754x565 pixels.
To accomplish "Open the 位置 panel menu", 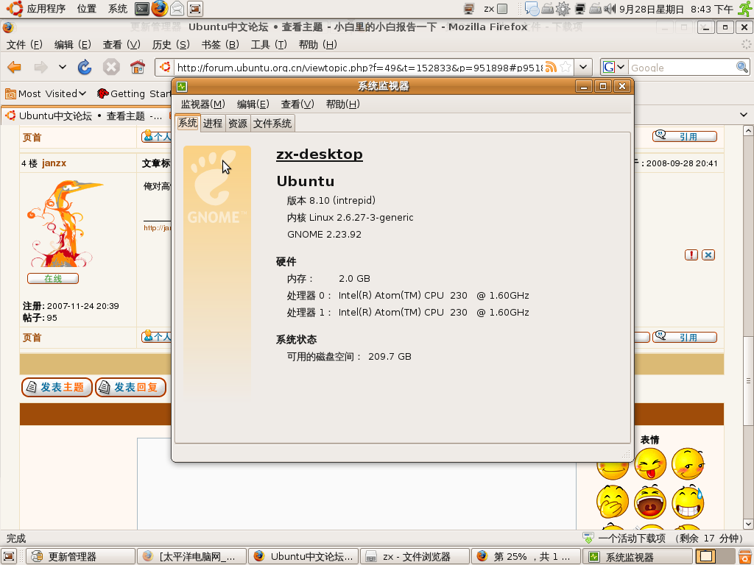I will pyautogui.click(x=87, y=9).
